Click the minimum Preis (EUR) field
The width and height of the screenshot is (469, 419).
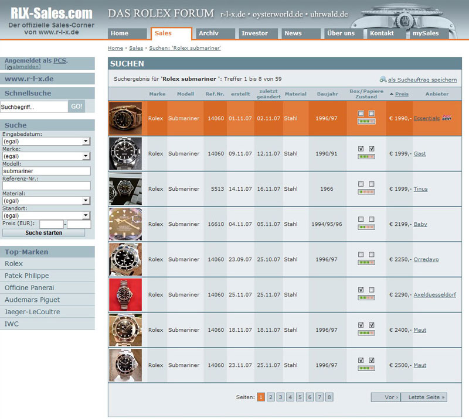pyautogui.click(x=52, y=224)
